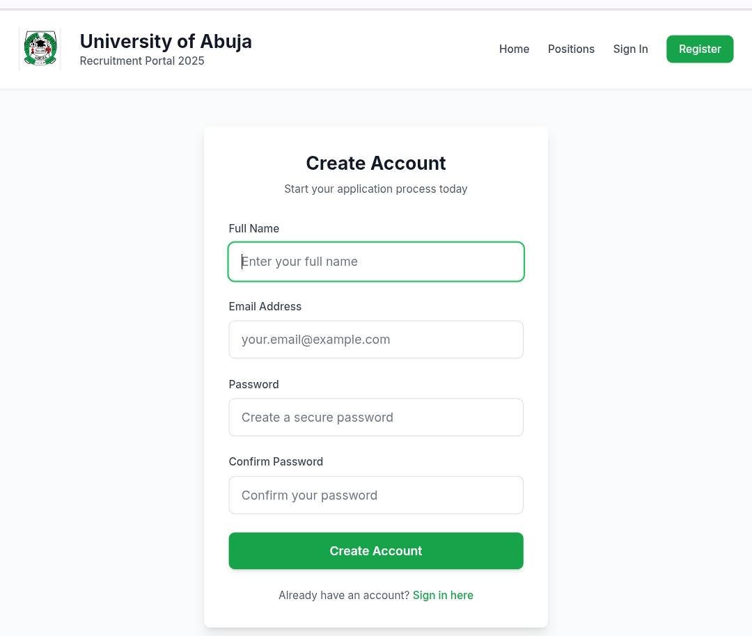Screen dimensions: 752x636
Task: Follow the 'Sign in here' link
Action: click(443, 595)
